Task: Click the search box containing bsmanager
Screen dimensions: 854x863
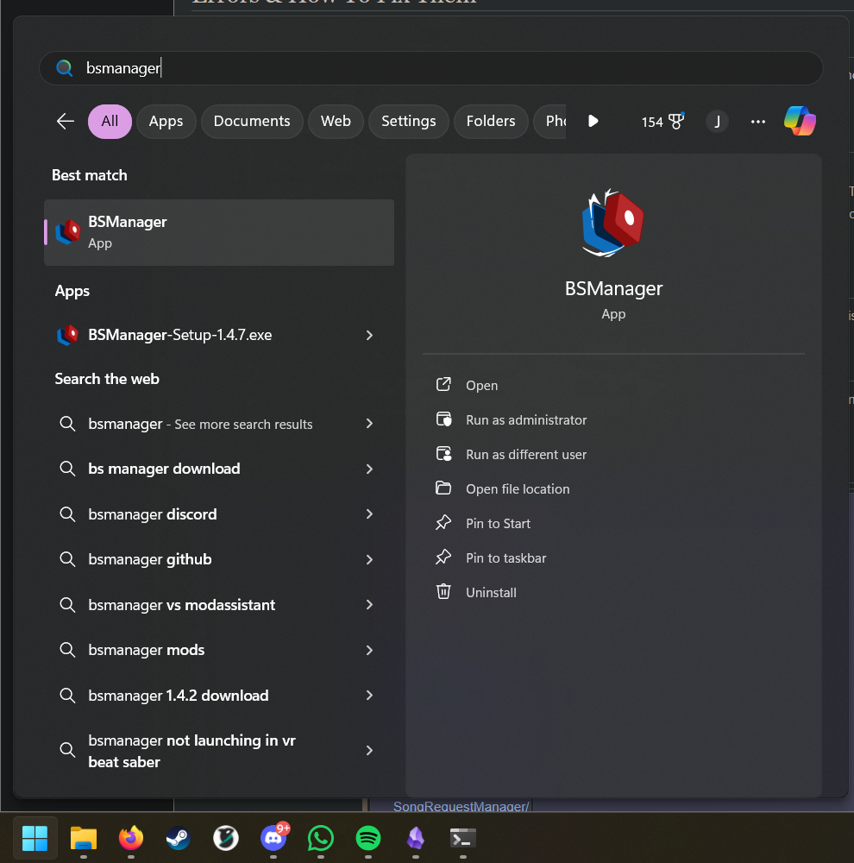Action: click(x=431, y=68)
